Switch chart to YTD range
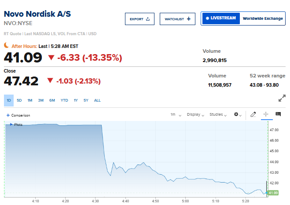 [x=64, y=100]
